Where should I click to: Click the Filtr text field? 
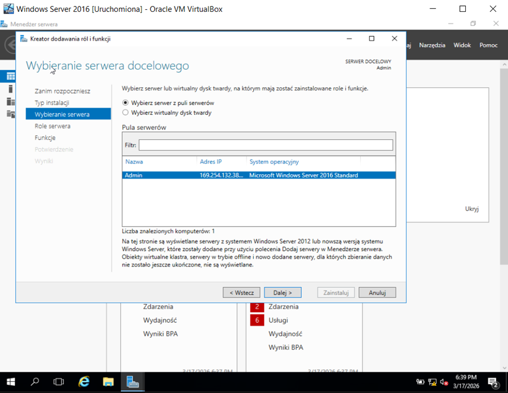click(x=265, y=145)
